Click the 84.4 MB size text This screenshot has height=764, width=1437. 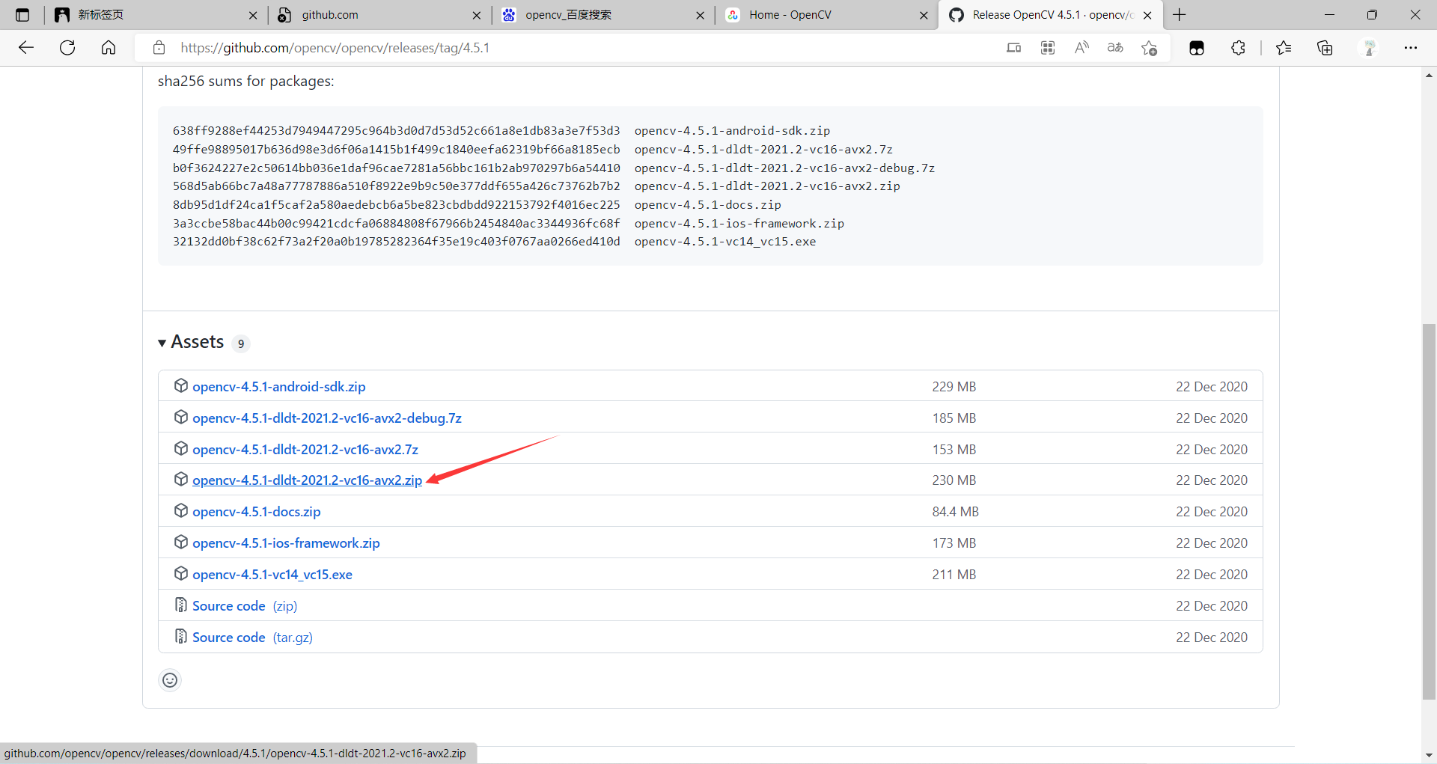point(955,512)
